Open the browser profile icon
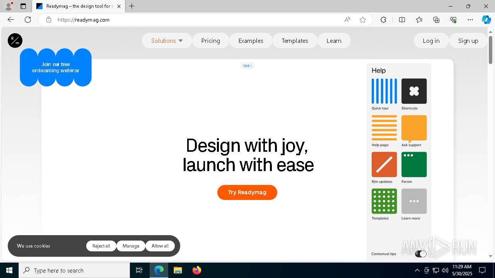 click(9, 6)
